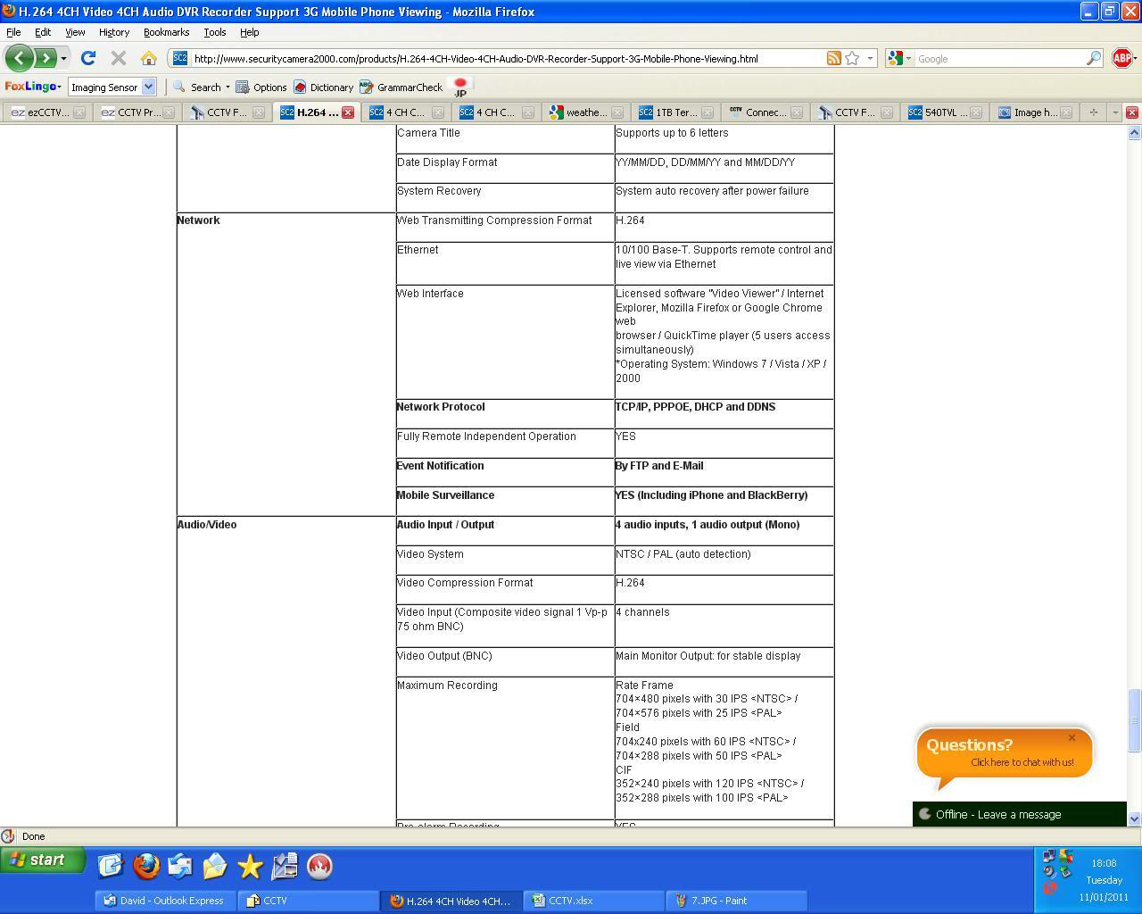Image resolution: width=1142 pixels, height=914 pixels.
Task: Open the yellow star quick launch icon
Action: (250, 866)
